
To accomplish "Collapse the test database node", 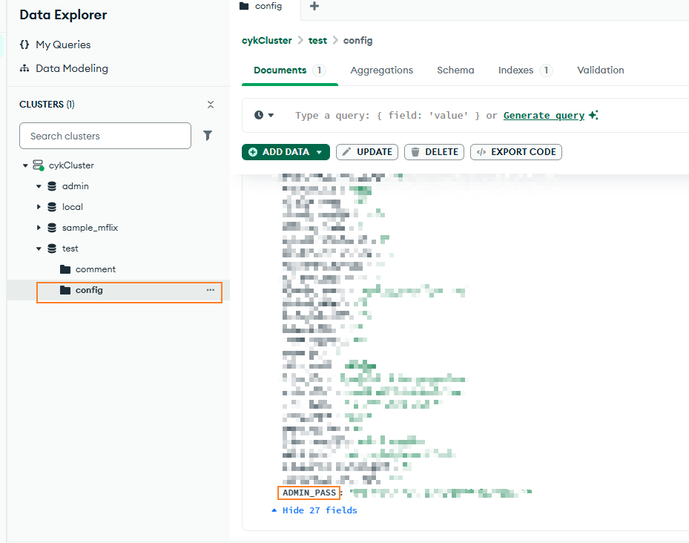I will point(39,249).
